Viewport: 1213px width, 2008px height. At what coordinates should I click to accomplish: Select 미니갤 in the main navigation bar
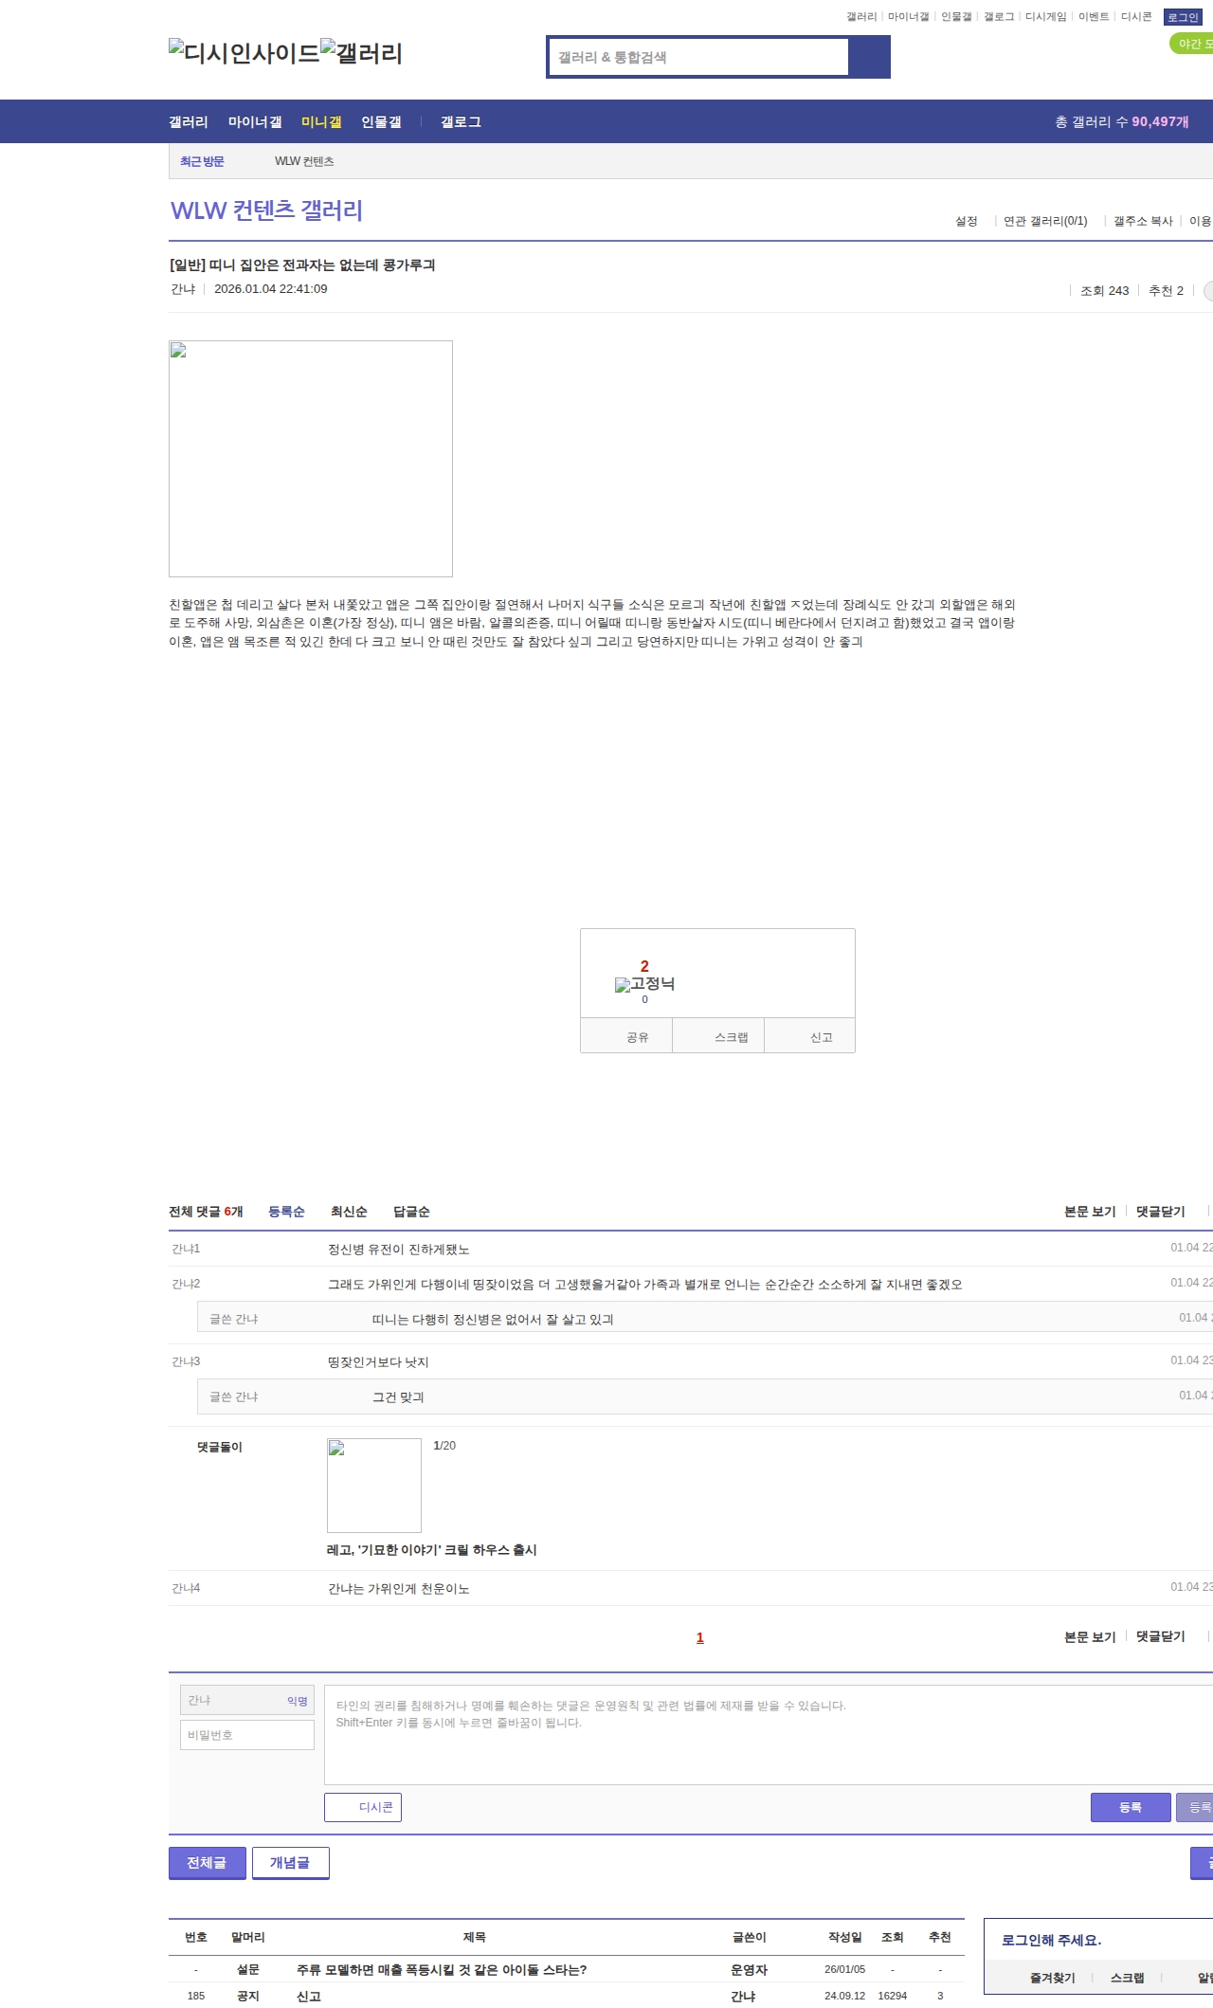(x=321, y=122)
